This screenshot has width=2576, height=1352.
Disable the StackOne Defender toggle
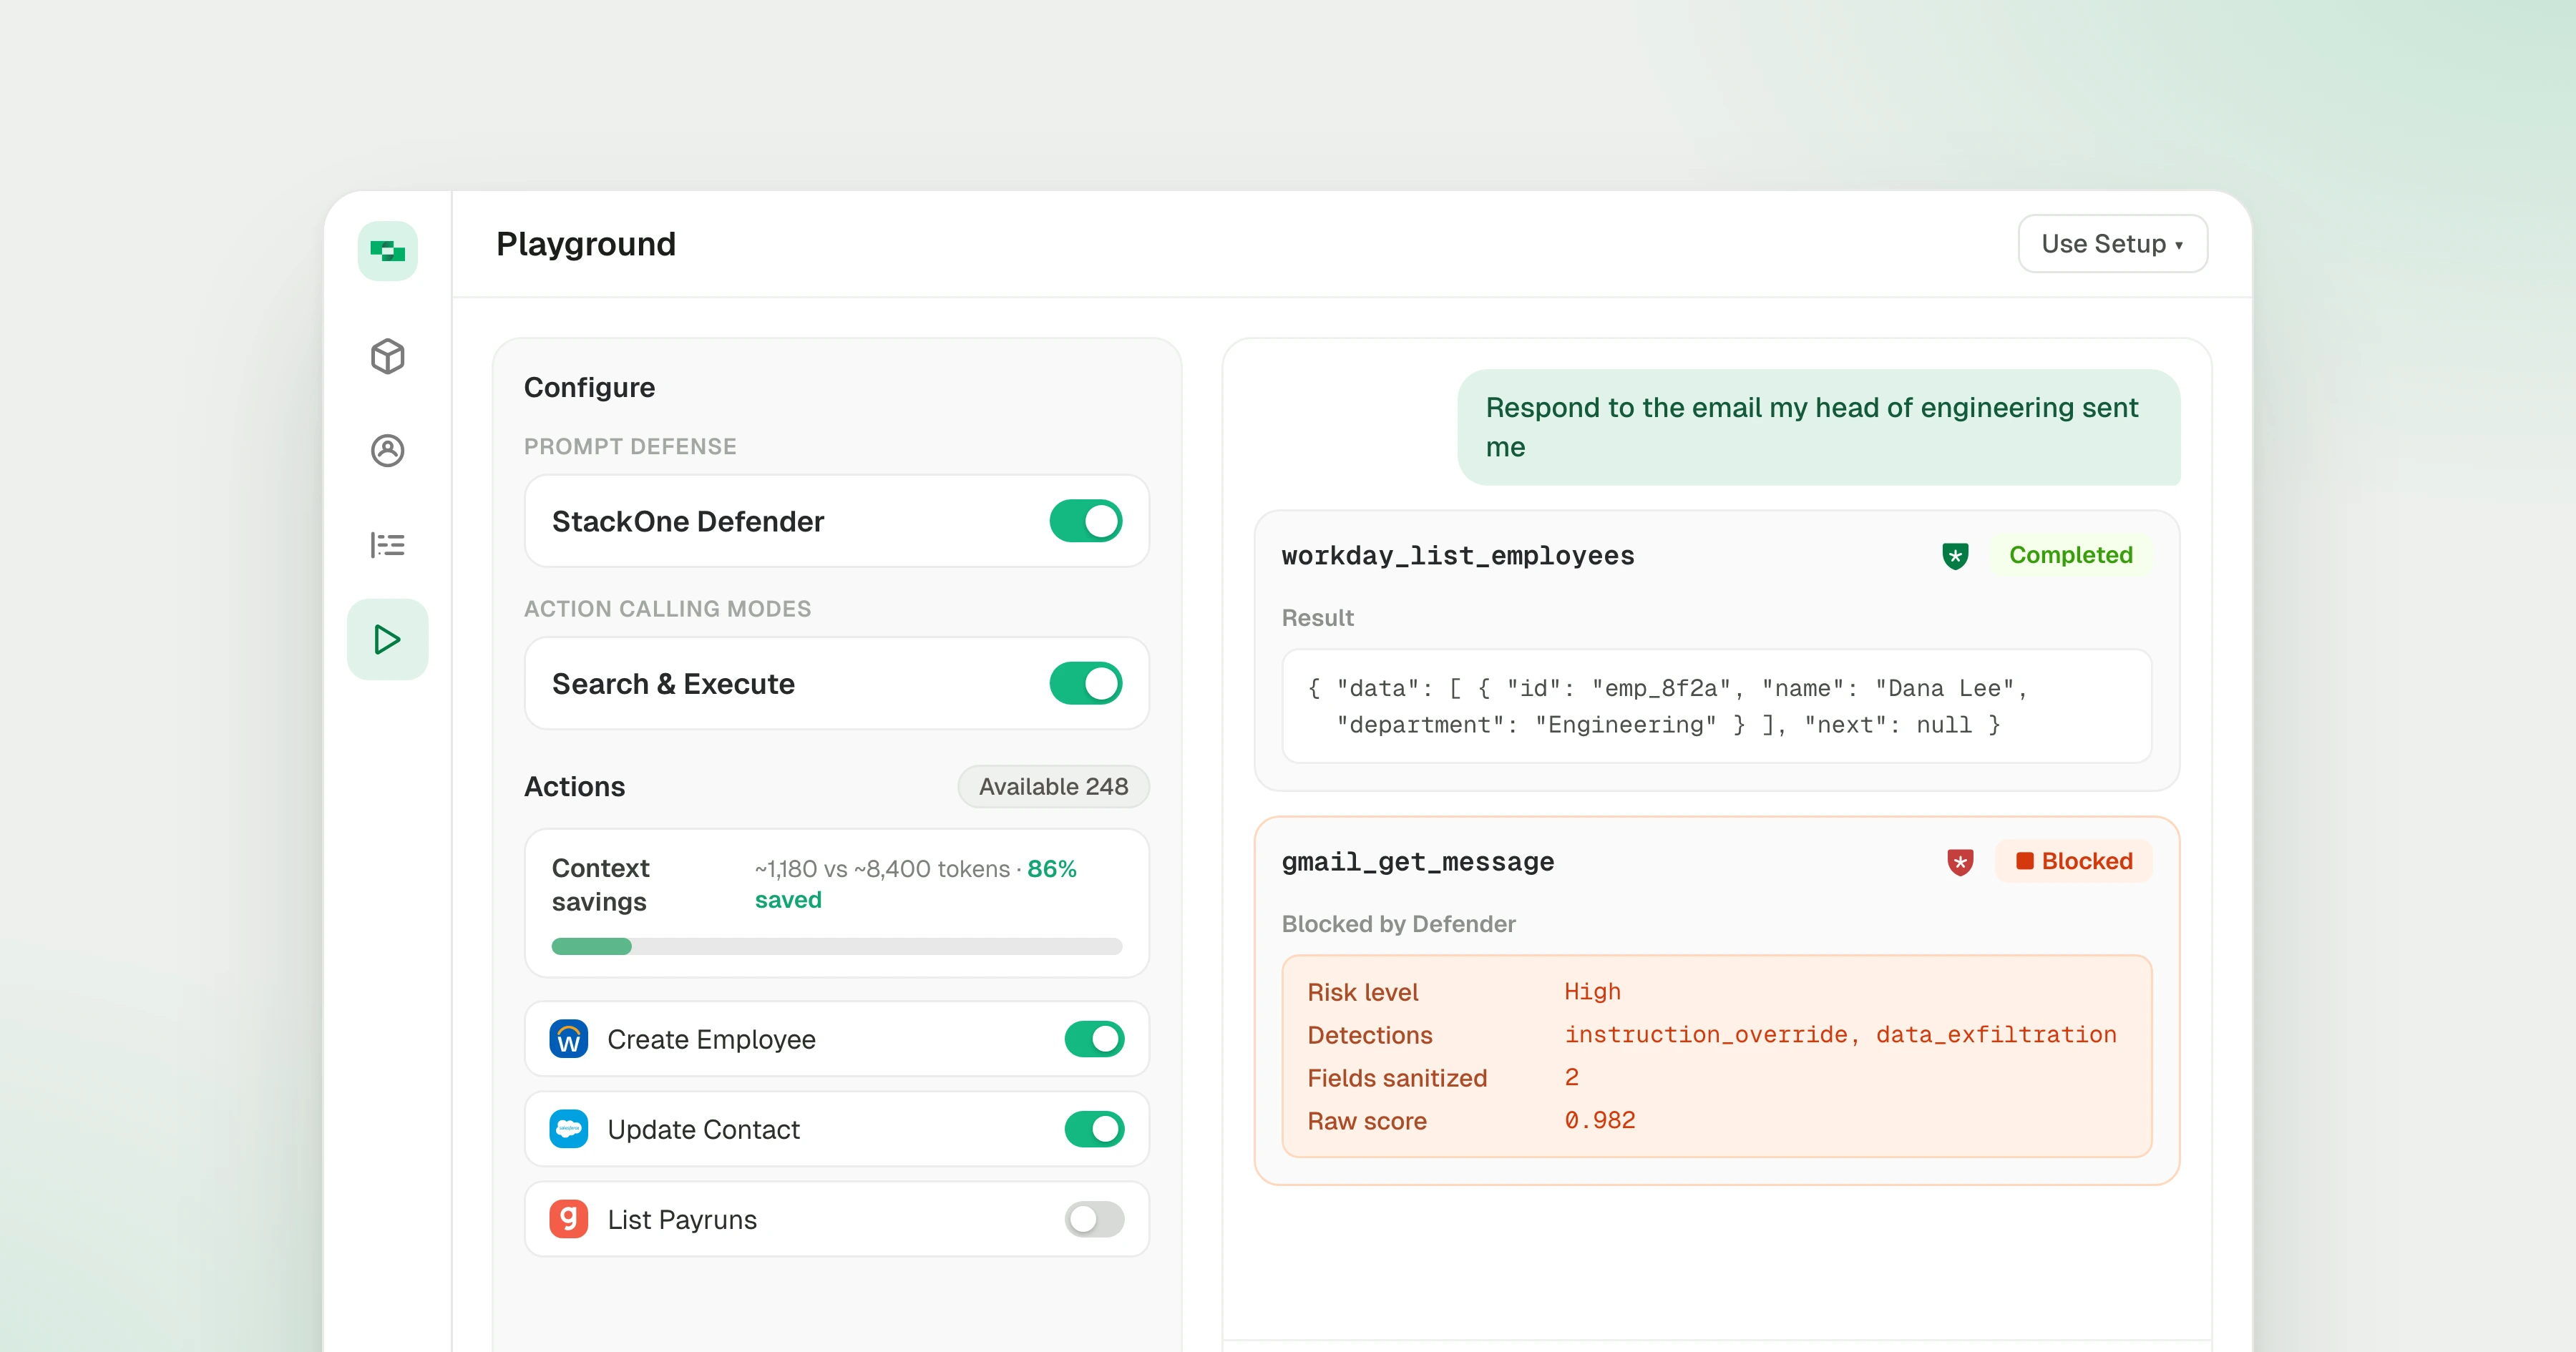[x=1086, y=521]
